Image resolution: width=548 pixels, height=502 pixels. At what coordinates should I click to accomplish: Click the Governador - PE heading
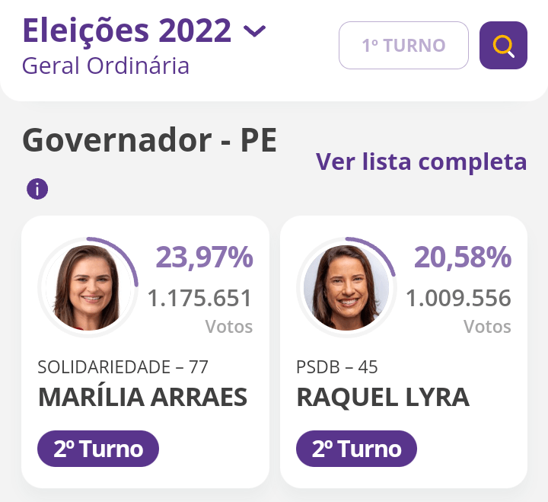[x=149, y=141]
